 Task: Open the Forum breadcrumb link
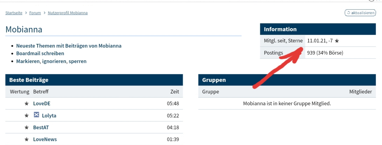pos(35,13)
